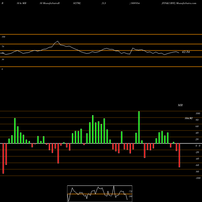Click the MR axis label 100 on the right
Viewport: 202px width, 202px height.
click(198, 114)
